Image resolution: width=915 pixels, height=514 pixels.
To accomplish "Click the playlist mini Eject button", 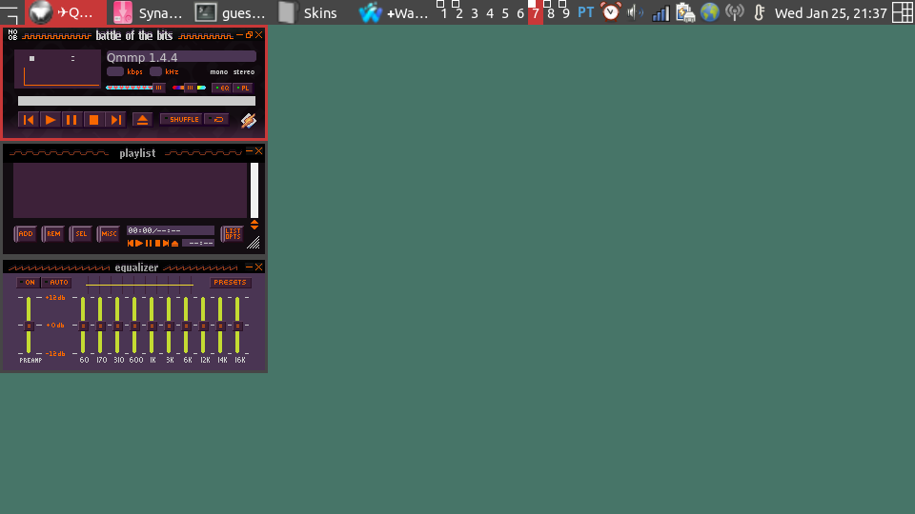I will 174,243.
